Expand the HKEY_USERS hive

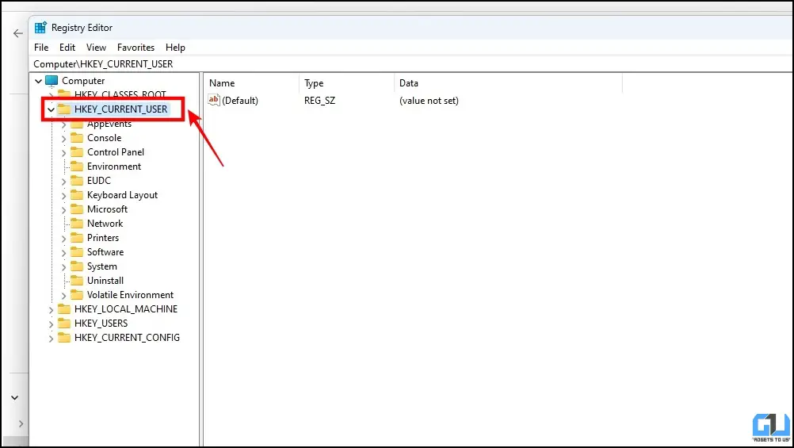coord(52,324)
